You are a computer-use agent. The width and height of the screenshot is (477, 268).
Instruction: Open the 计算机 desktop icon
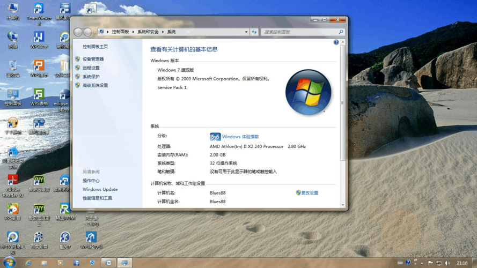pos(13,11)
